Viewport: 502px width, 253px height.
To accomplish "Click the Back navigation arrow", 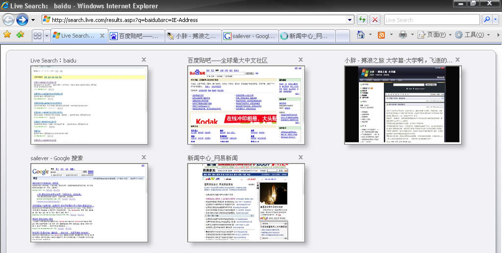I will coord(9,20).
